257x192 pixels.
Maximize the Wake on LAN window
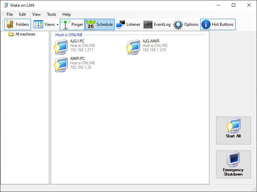point(234,5)
